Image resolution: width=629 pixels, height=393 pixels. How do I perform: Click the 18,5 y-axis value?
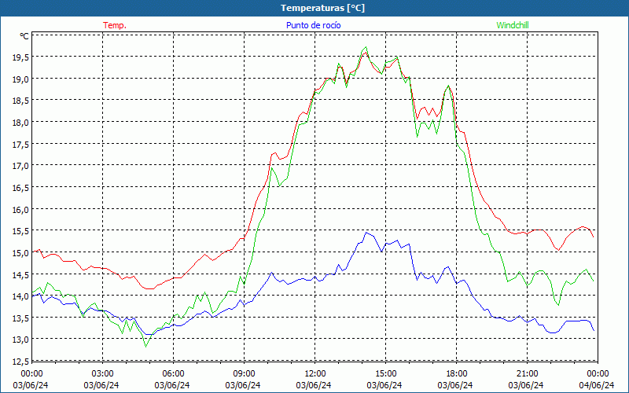tap(20, 101)
